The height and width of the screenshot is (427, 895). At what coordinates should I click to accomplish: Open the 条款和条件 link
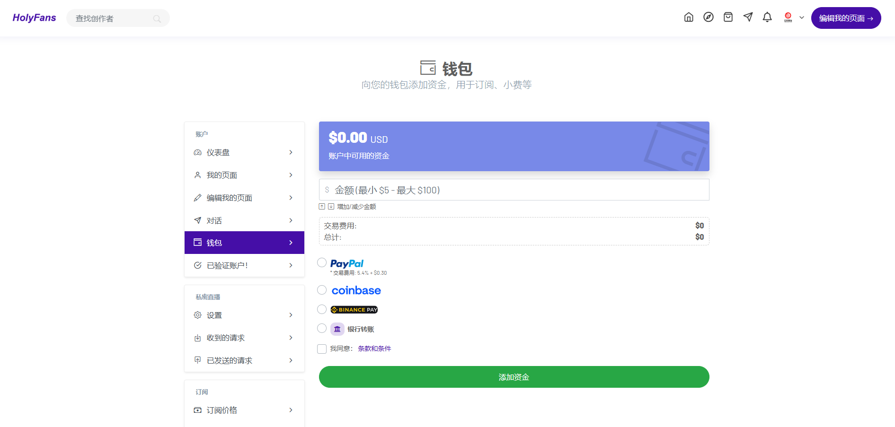click(x=374, y=349)
